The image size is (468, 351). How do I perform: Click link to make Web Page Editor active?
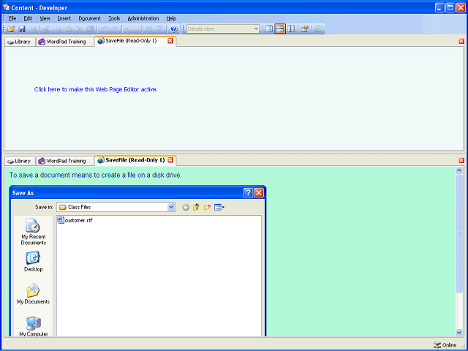coord(96,89)
